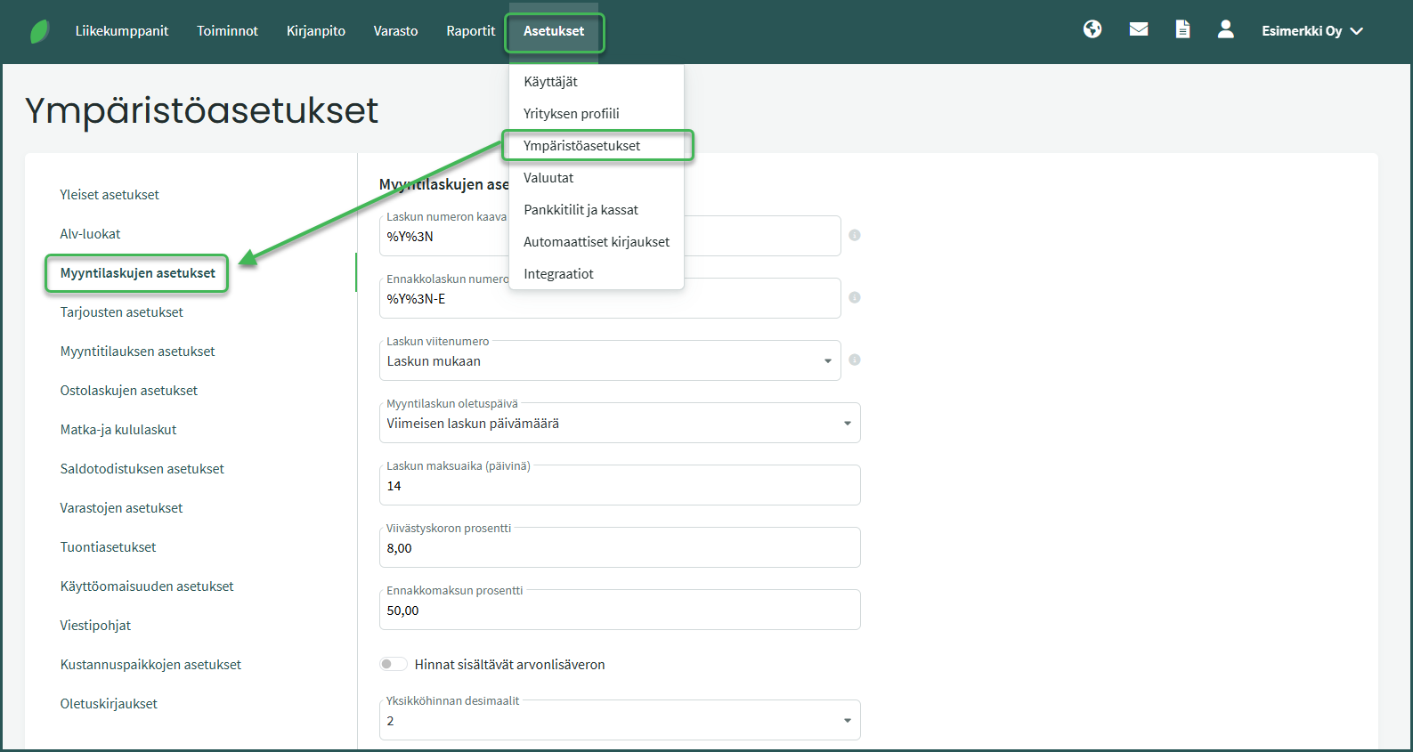Image resolution: width=1413 pixels, height=752 pixels.
Task: Select Valuutat from the Asetukset menu
Action: pyautogui.click(x=548, y=178)
